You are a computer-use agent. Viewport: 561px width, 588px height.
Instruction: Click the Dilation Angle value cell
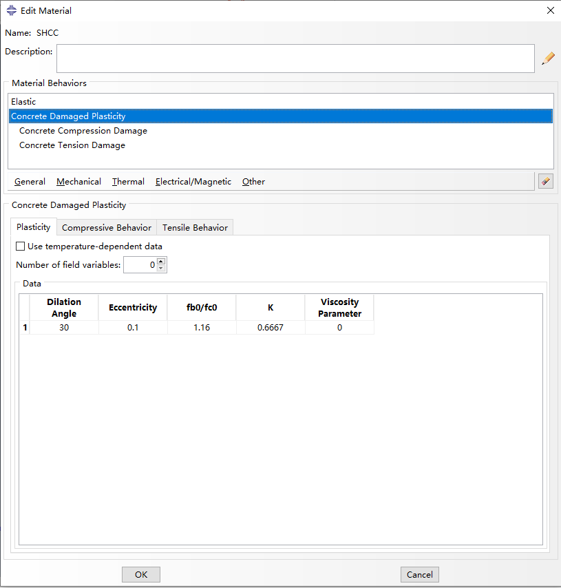64,328
